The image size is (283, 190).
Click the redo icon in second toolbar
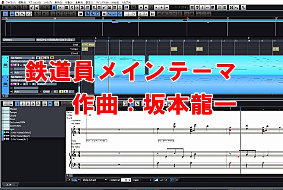pyautogui.click(x=45, y=14)
